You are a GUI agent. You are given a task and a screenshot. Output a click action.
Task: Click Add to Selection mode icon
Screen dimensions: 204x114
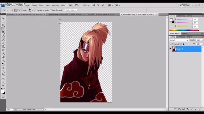(16, 10)
